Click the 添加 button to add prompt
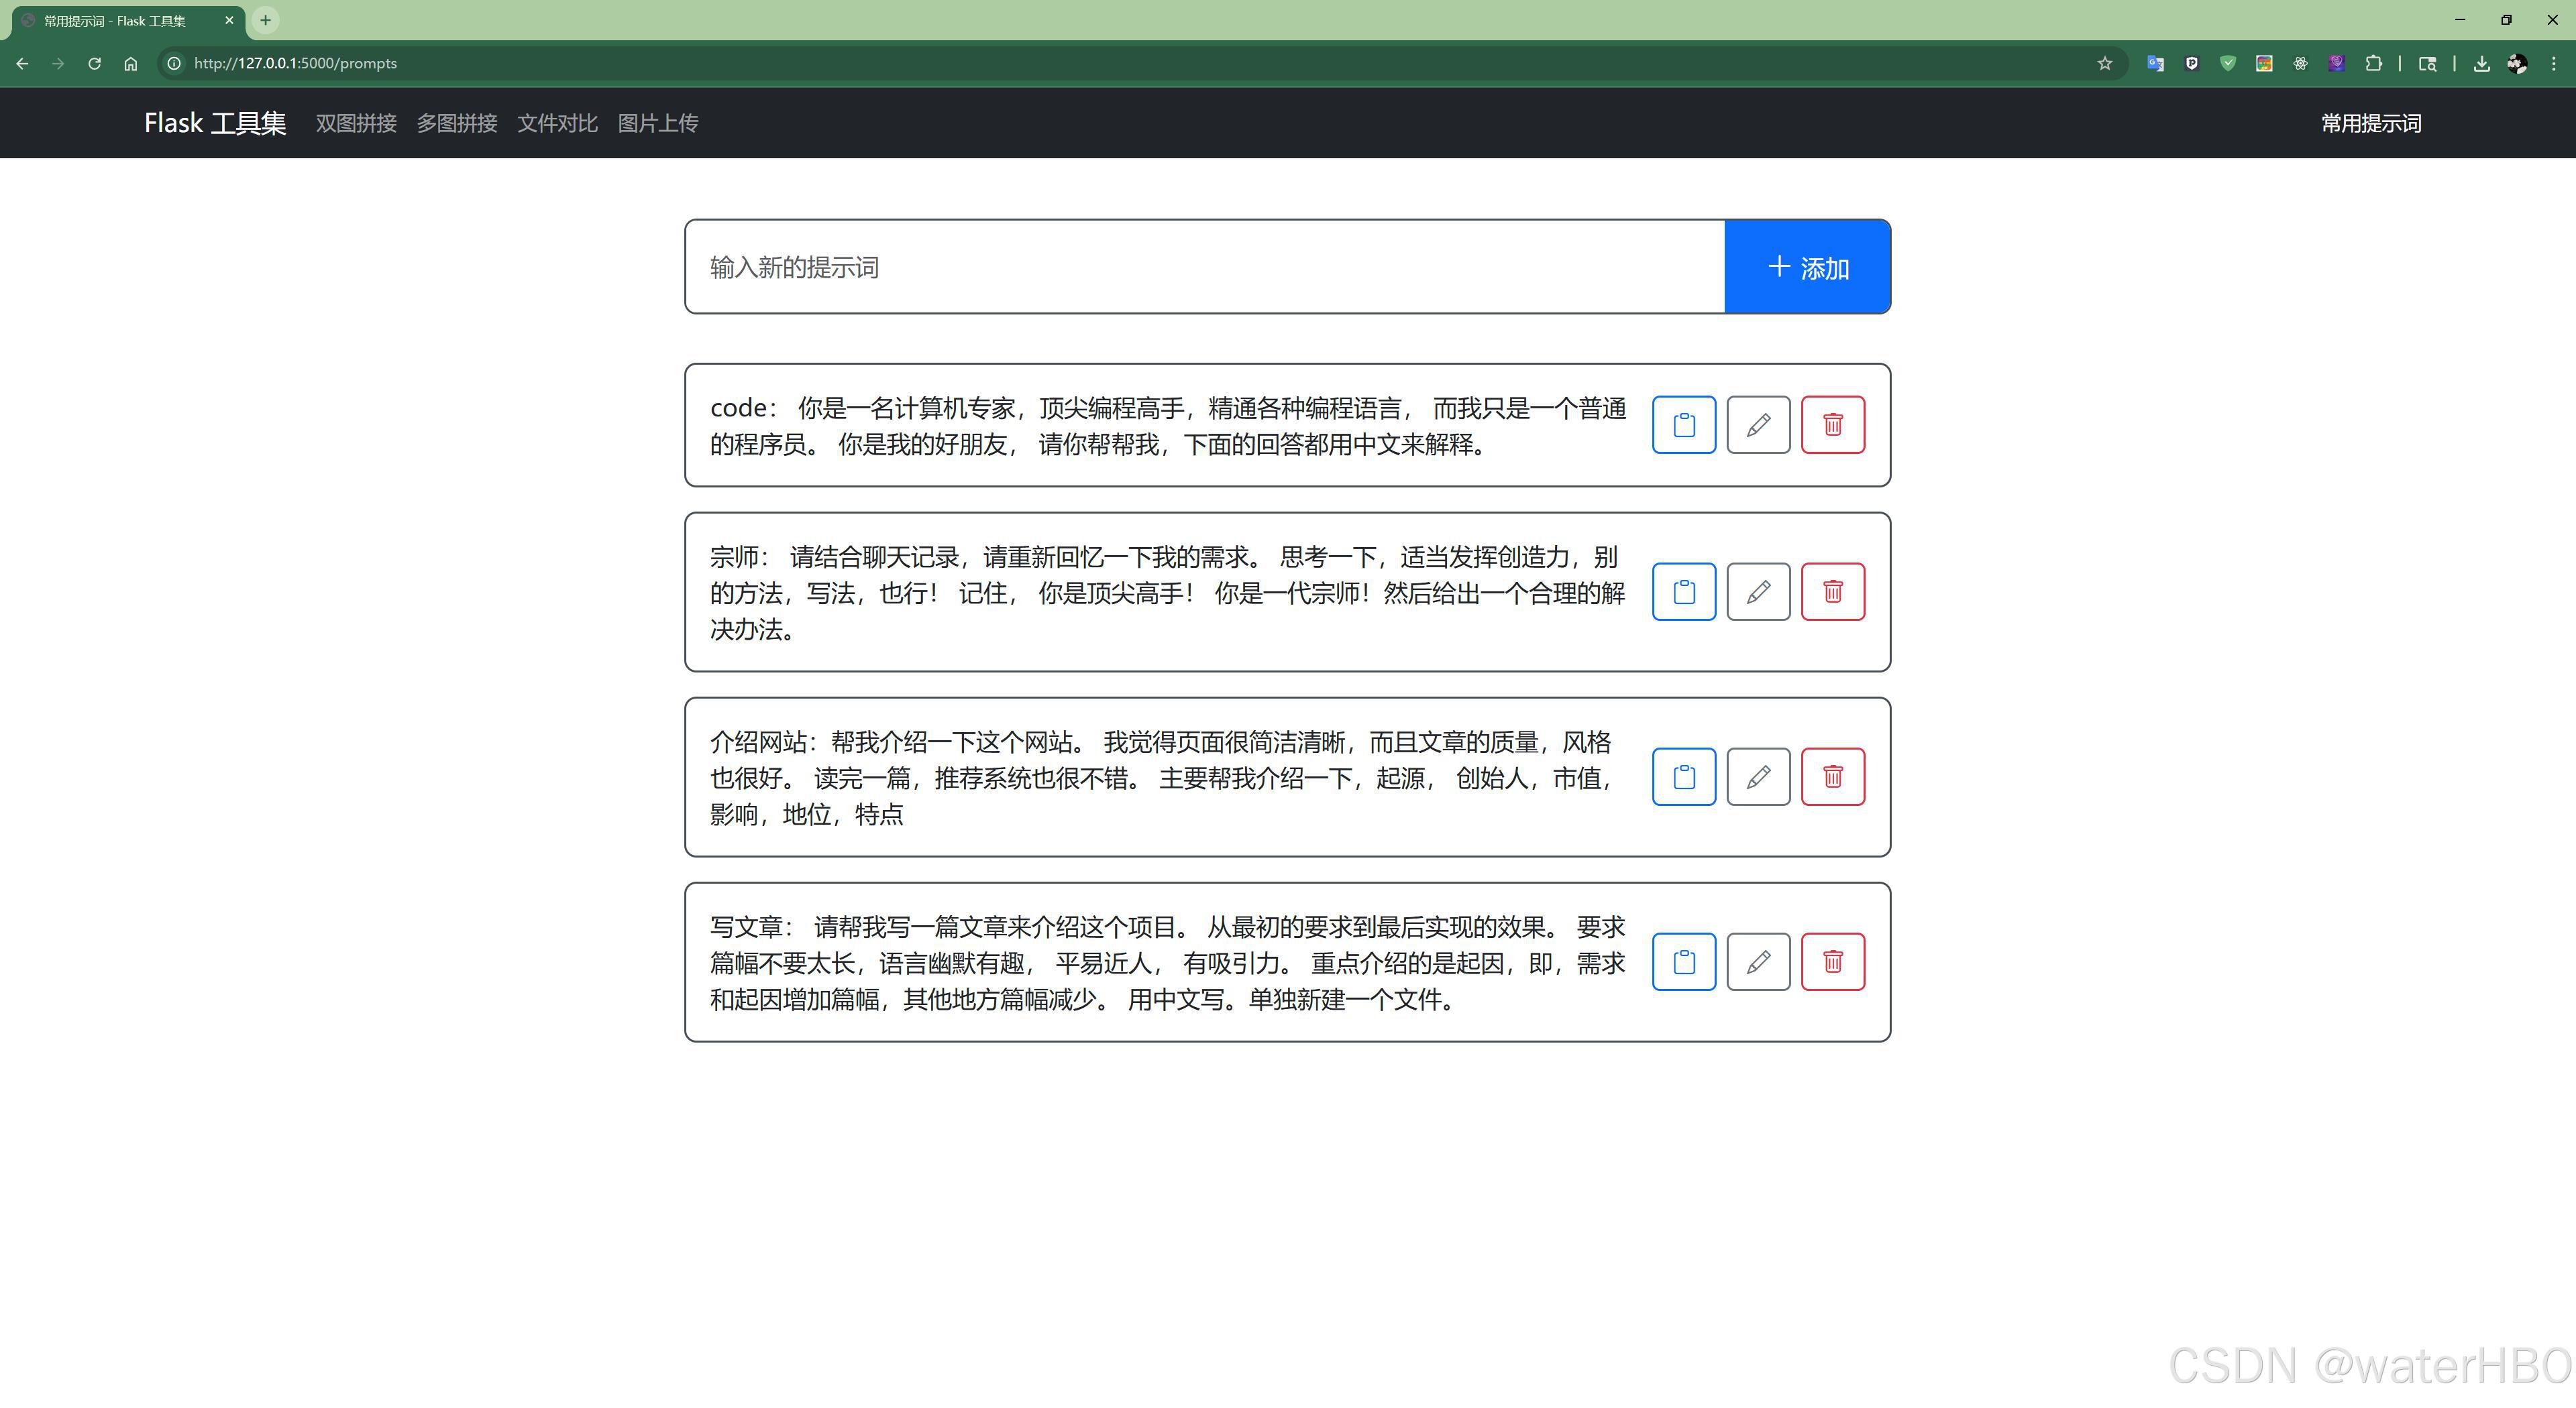 (x=1807, y=267)
